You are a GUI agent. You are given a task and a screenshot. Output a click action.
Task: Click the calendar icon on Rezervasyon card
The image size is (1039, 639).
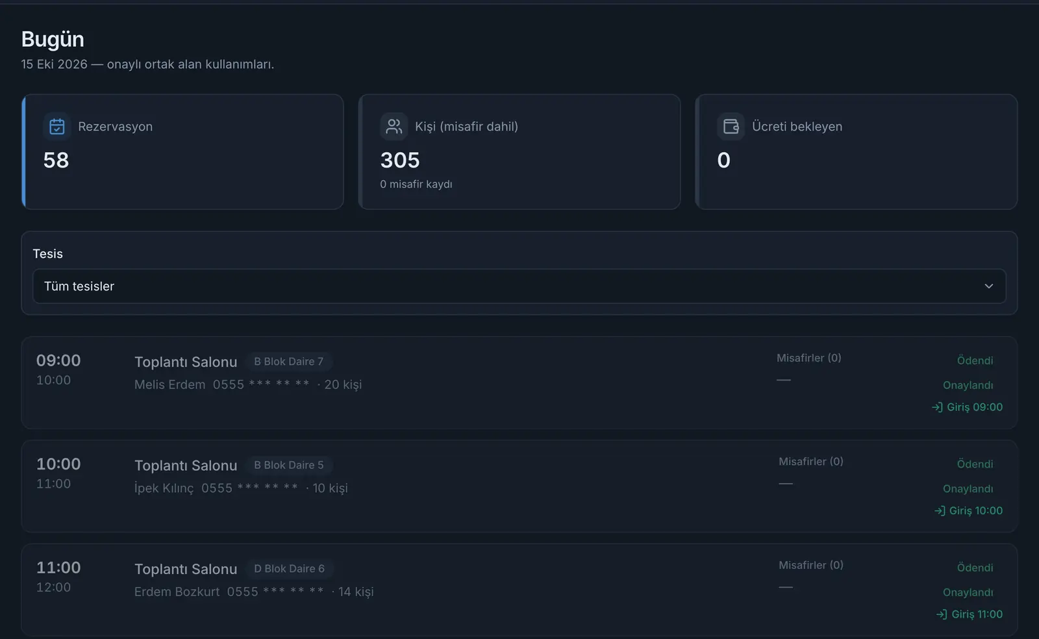coord(57,127)
